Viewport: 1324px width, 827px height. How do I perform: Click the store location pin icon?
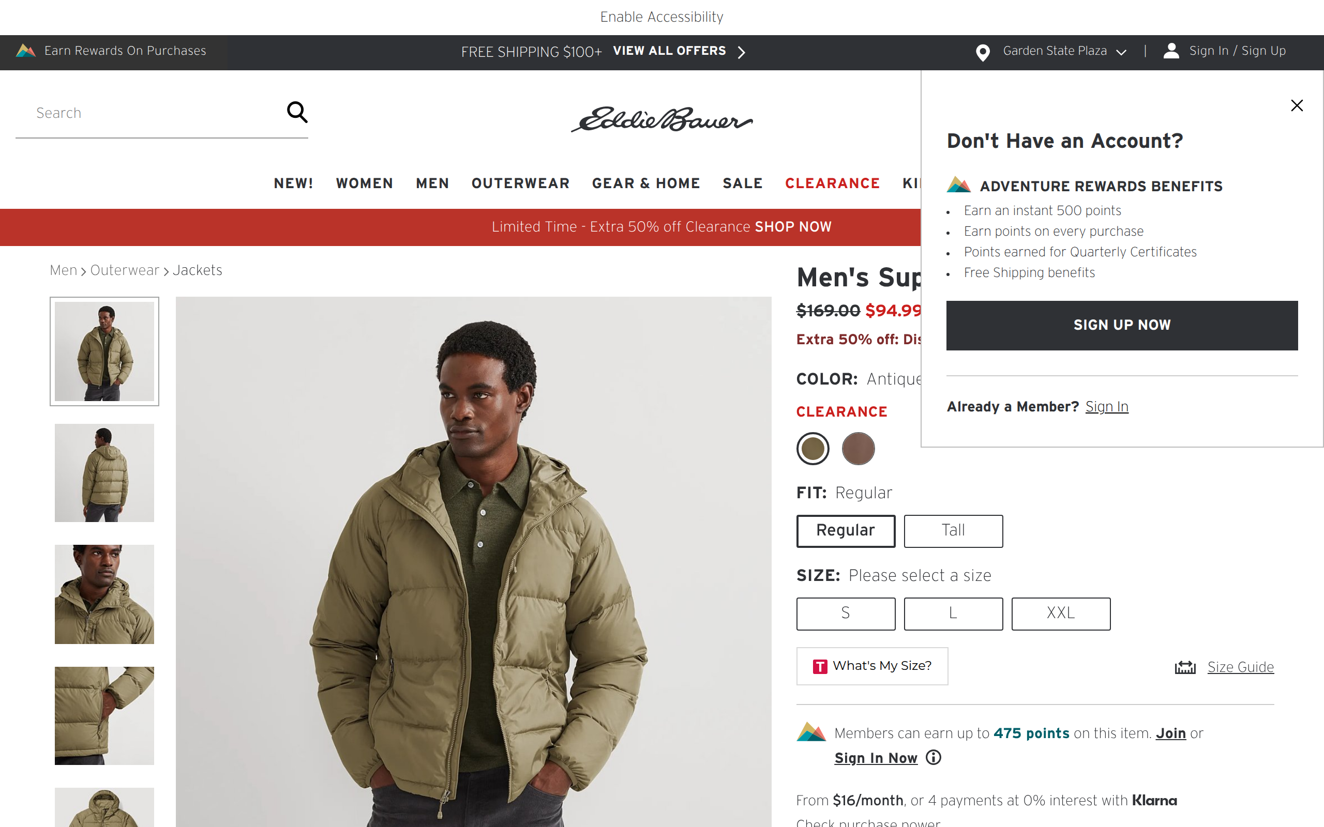[983, 53]
